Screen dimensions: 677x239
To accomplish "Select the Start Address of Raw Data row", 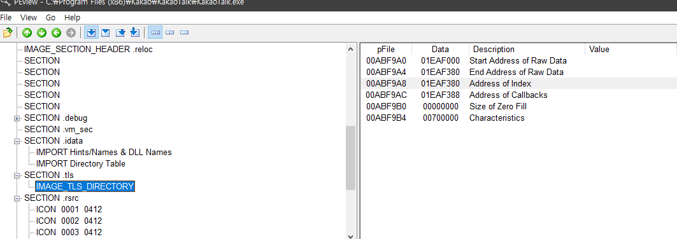I will [518, 61].
